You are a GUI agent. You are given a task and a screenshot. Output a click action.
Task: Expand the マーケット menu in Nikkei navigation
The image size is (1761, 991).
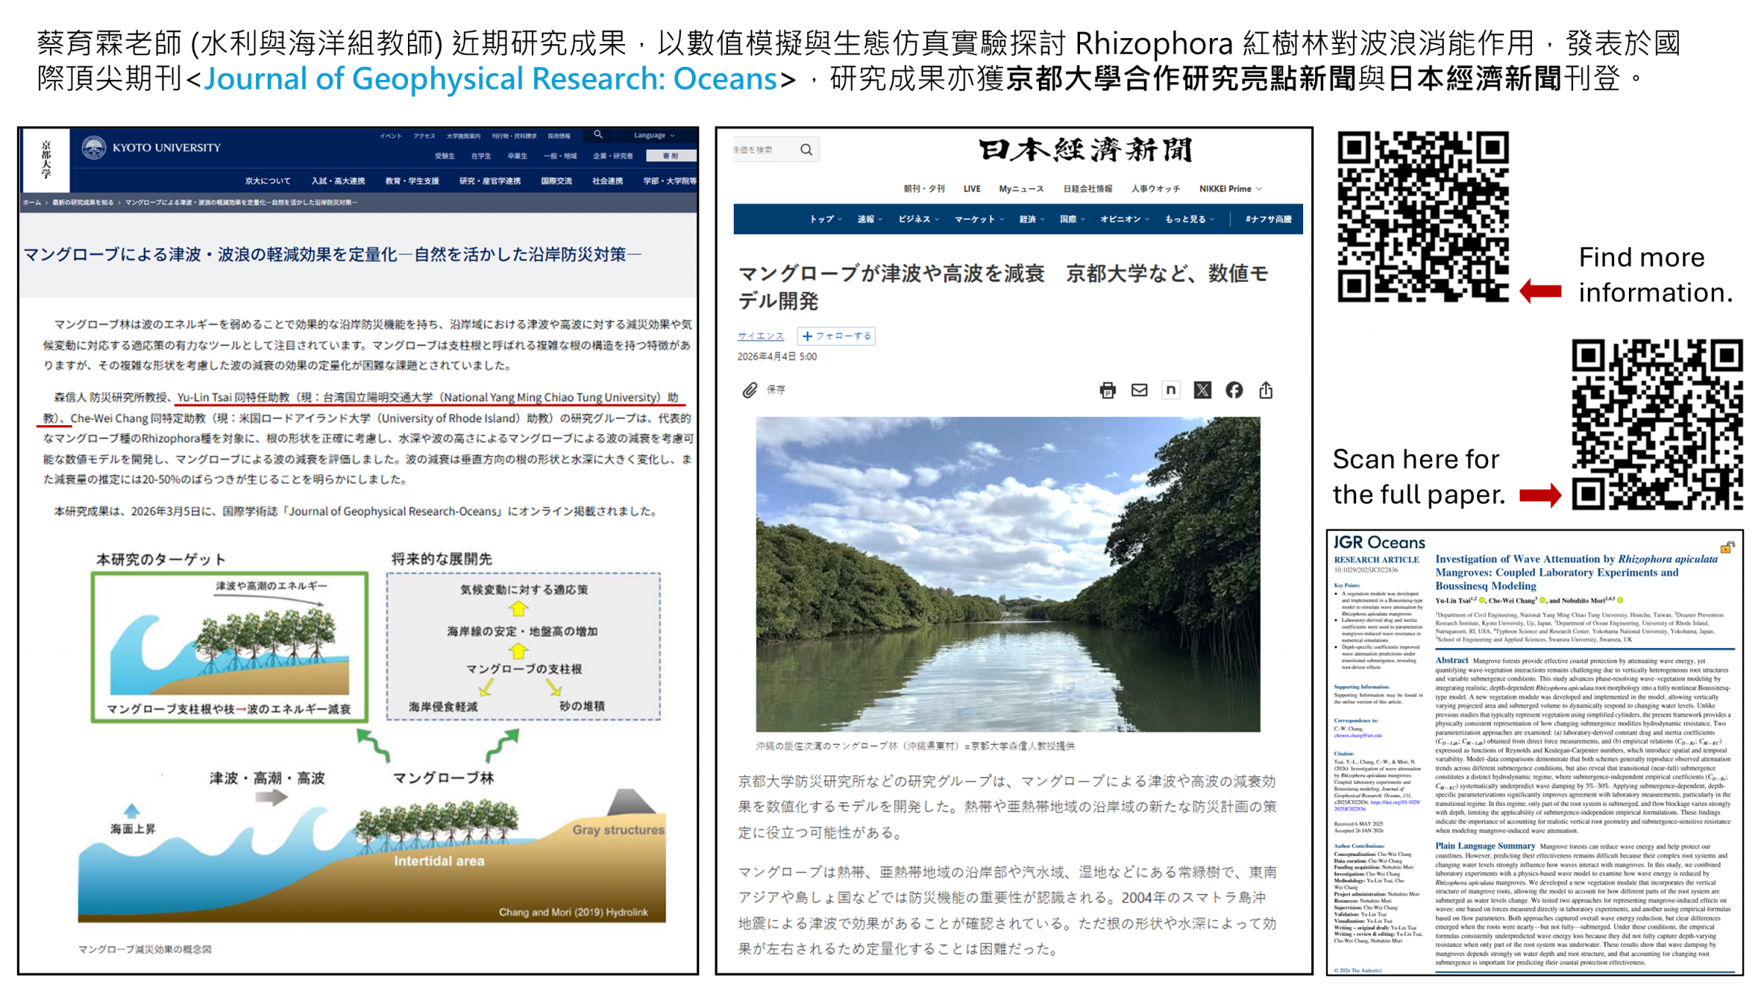point(980,219)
